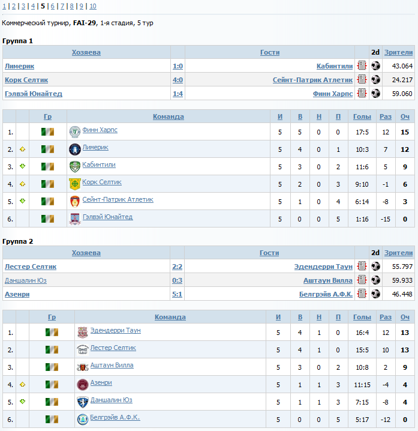This screenshot has width=418, height=431.
Task: Click Финн Харпс club crest icon
Action: coord(74,131)
